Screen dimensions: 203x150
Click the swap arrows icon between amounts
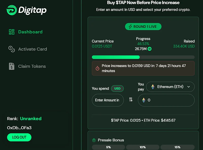pyautogui.click(x=131, y=99)
